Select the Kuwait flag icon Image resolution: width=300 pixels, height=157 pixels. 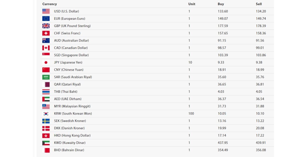[x=46, y=143]
